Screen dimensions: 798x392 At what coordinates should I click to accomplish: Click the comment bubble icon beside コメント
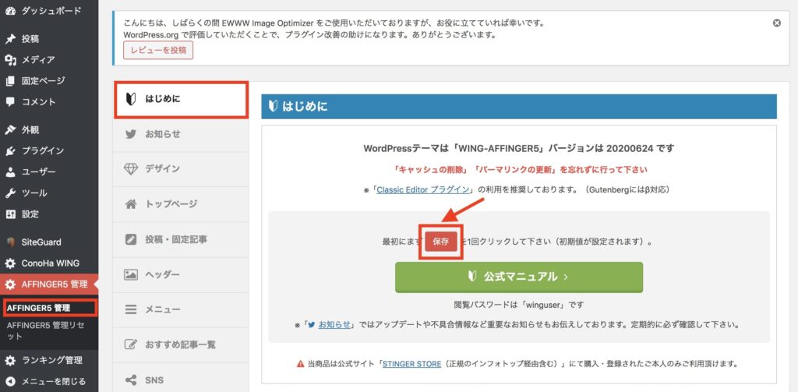coord(10,102)
